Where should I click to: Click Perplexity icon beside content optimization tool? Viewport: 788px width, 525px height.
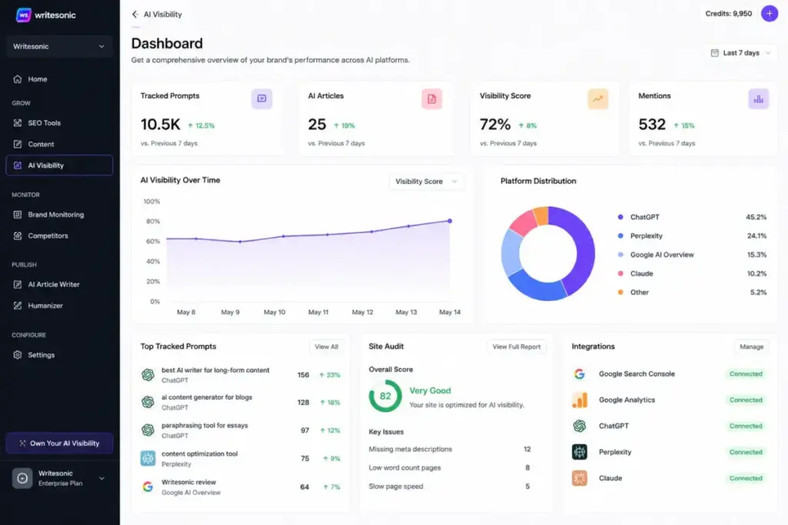click(148, 458)
